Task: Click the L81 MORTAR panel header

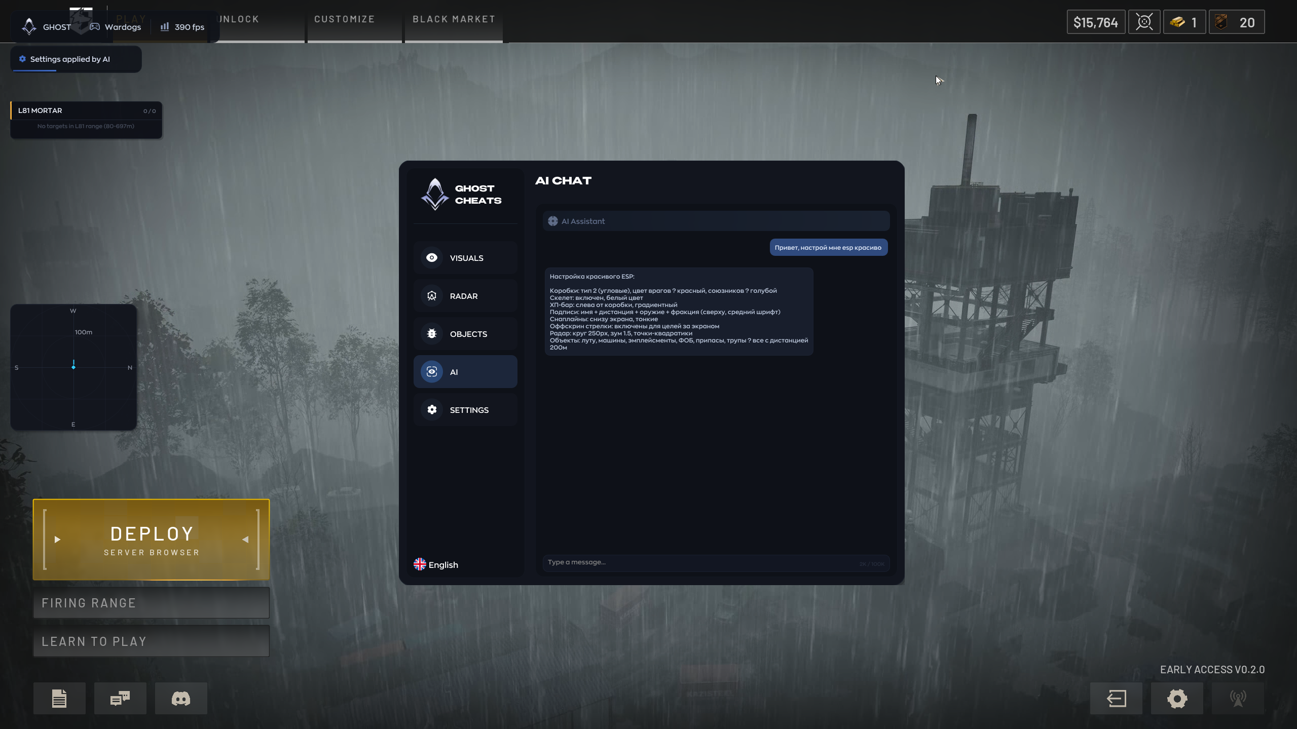Action: [86, 110]
